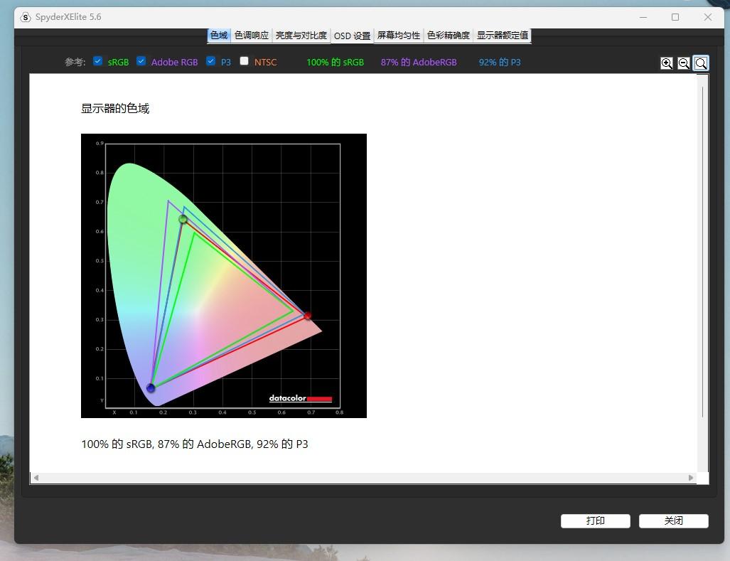The width and height of the screenshot is (730, 561).
Task: Click the horizontal scrollbar right arrow
Action: tap(691, 478)
